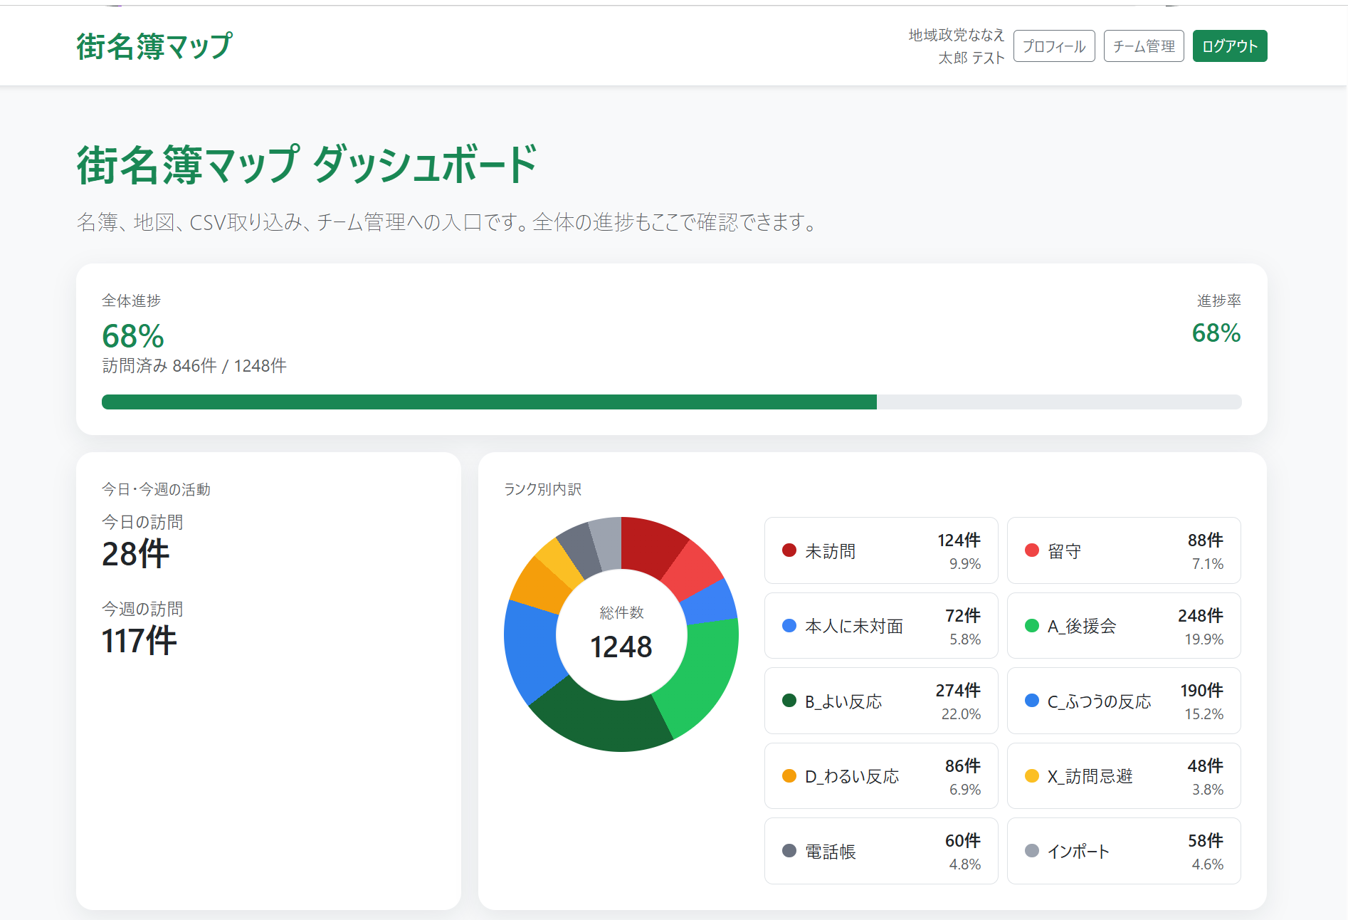
Task: Select the 本人に未対面 legend card
Action: pos(881,626)
